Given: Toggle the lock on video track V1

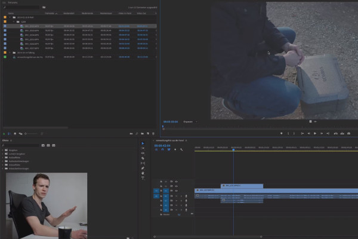Looking at the screenshot, I should pos(161,191).
